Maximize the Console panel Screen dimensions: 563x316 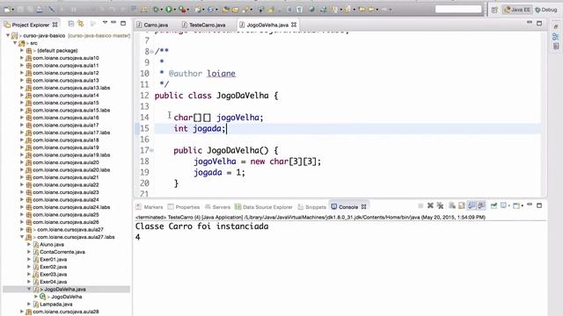coord(539,205)
